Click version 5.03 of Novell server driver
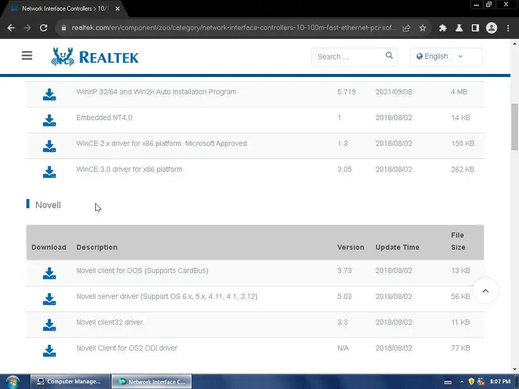The image size is (519, 389). 345,296
